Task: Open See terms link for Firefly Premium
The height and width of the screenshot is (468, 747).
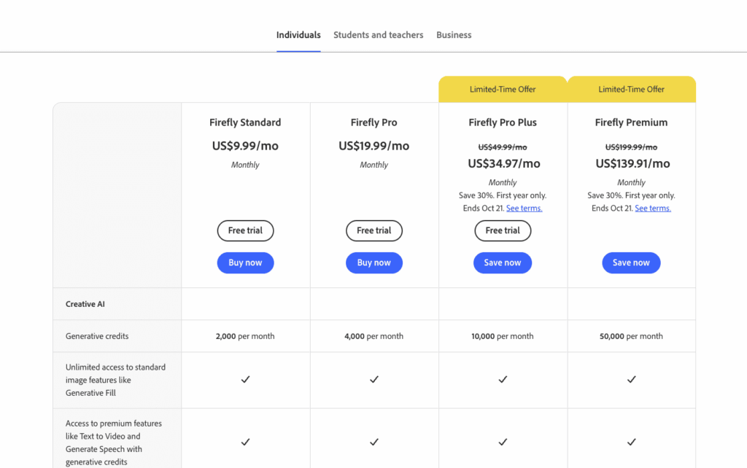Action: pos(653,208)
